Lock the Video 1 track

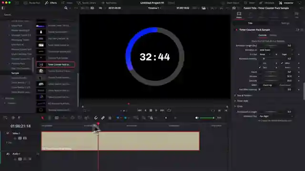[x=15, y=138]
